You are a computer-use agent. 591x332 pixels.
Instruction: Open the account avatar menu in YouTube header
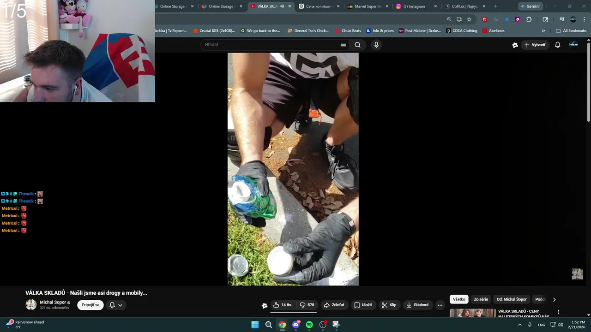pos(573,44)
